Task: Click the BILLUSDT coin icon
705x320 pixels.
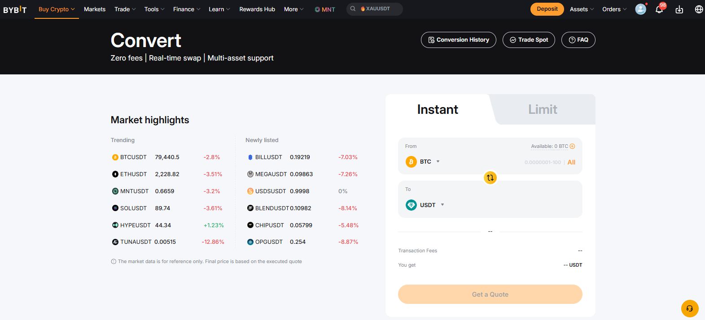Action: click(250, 157)
